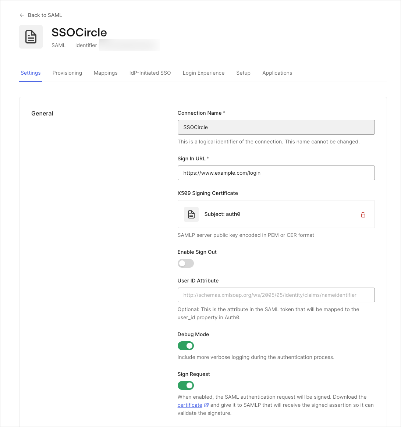Switch to the Applications tab
Screen dimensions: 401x427
pyautogui.click(x=277, y=73)
